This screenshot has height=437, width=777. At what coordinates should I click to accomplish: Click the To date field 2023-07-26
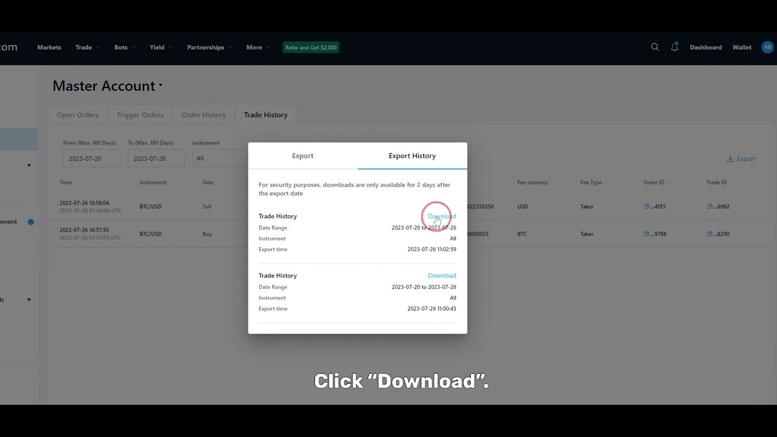[156, 158]
